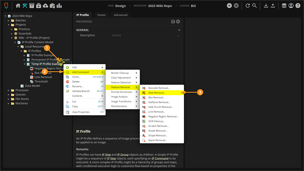The image size is (304, 171).
Task: Click the download icon in top toolbar
Action: (266, 5)
